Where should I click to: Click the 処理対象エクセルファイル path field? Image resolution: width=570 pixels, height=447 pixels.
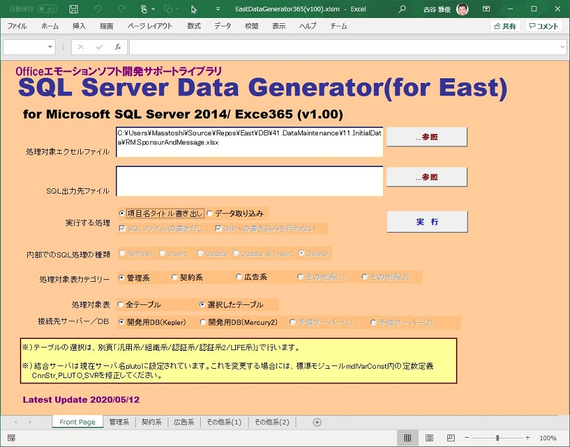(x=249, y=142)
